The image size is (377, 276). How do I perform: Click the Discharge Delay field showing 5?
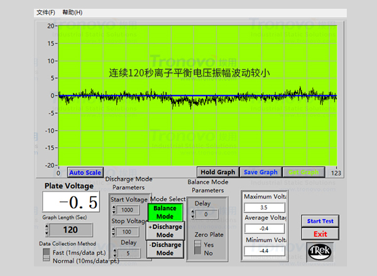click(128, 253)
